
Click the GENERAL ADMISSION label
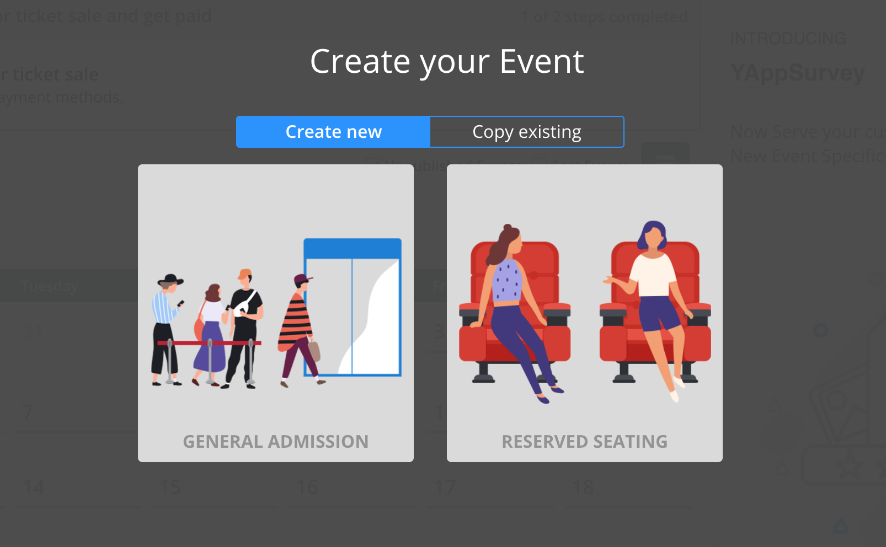pyautogui.click(x=276, y=441)
